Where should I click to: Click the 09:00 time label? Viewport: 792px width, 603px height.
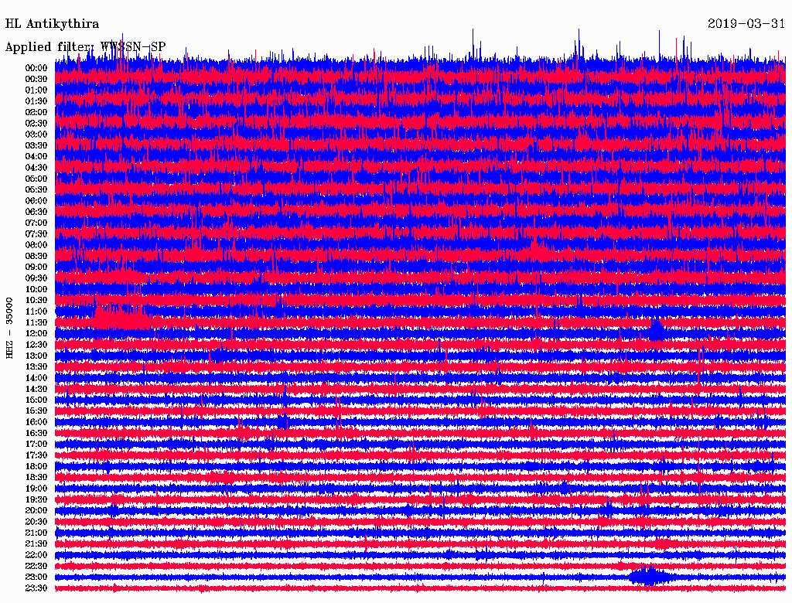pyautogui.click(x=36, y=267)
